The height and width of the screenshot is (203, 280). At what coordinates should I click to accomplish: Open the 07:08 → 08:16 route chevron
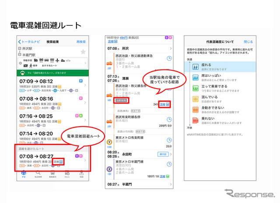85,103
